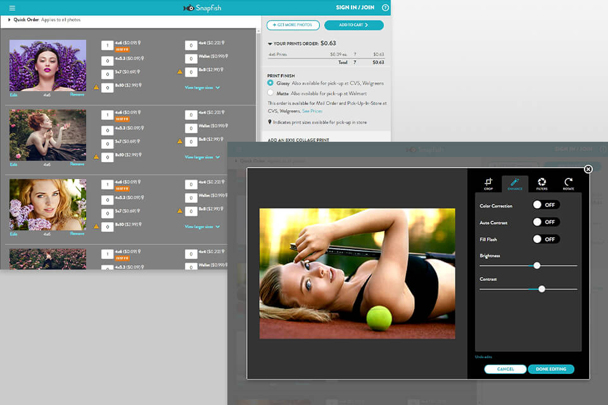The height and width of the screenshot is (405, 608).
Task: Turn on Fill Flash toggle
Action: 546,239
